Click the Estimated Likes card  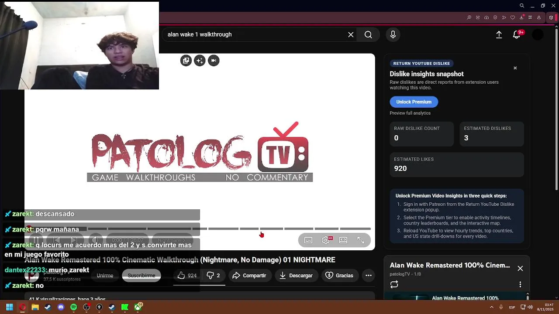point(457,164)
